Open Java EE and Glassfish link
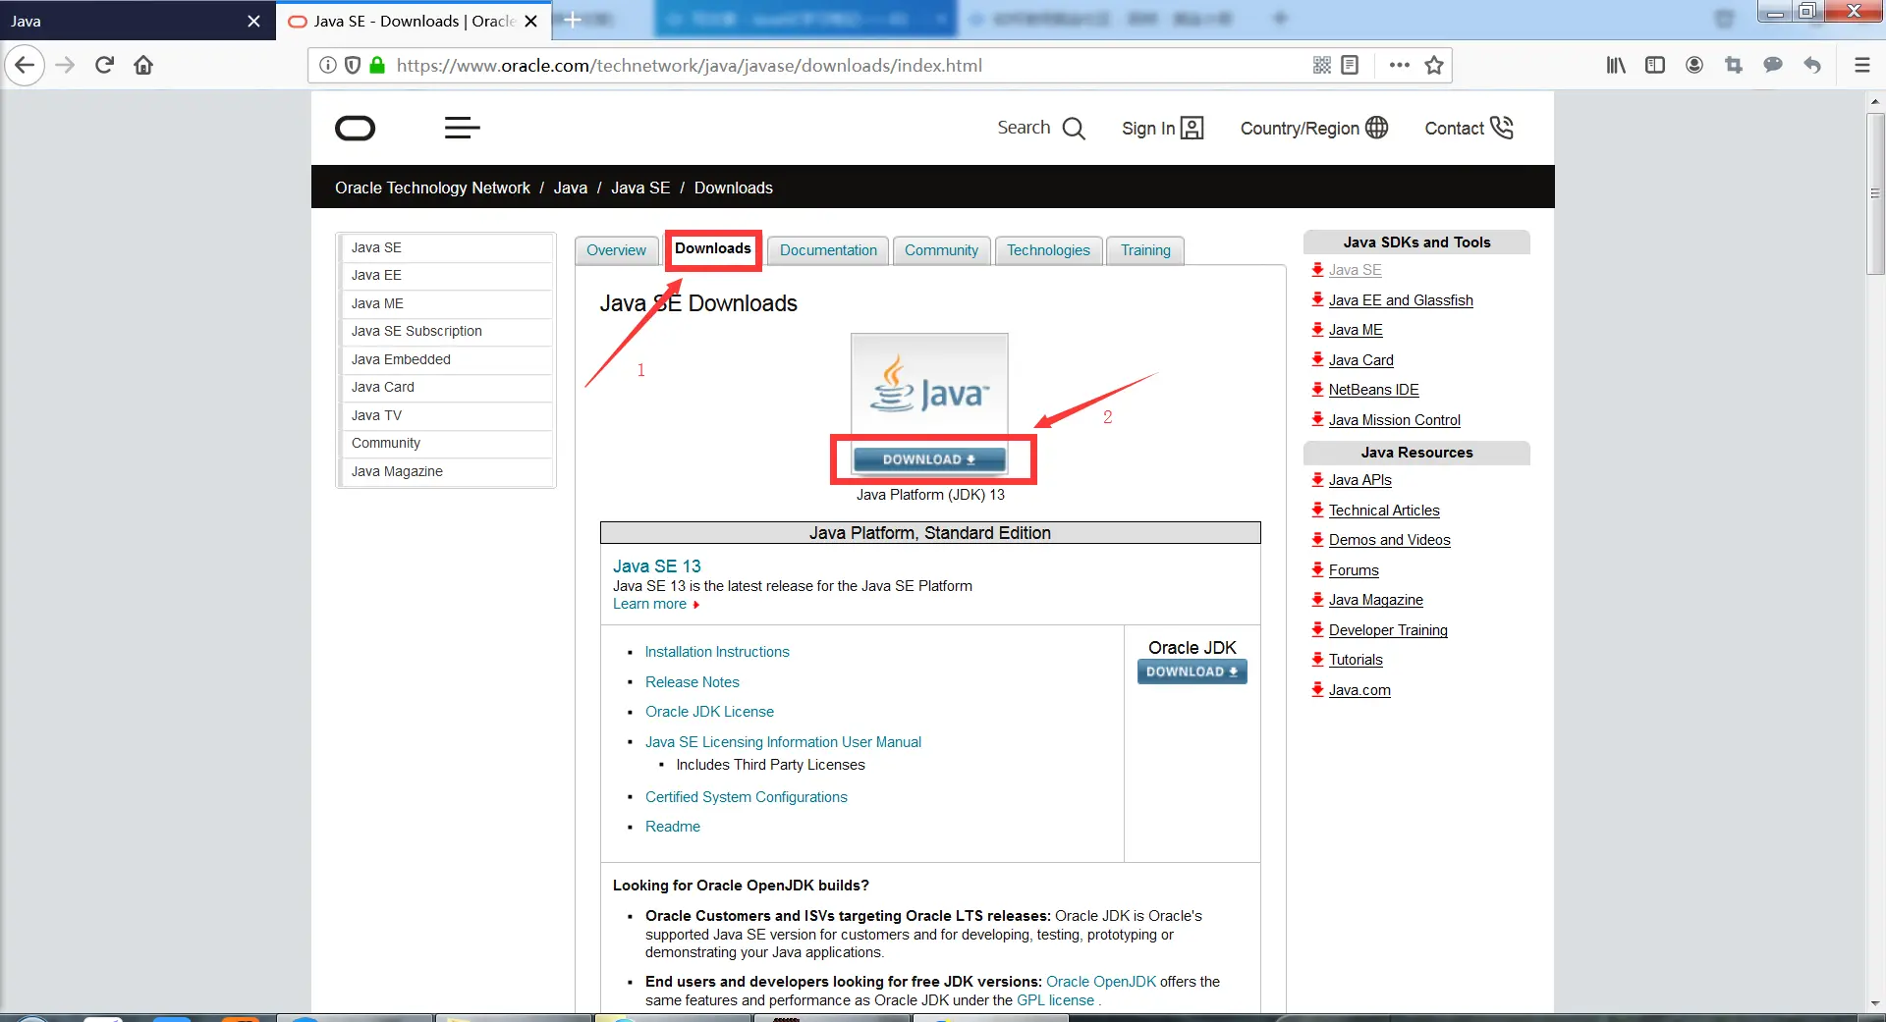 coord(1401,300)
